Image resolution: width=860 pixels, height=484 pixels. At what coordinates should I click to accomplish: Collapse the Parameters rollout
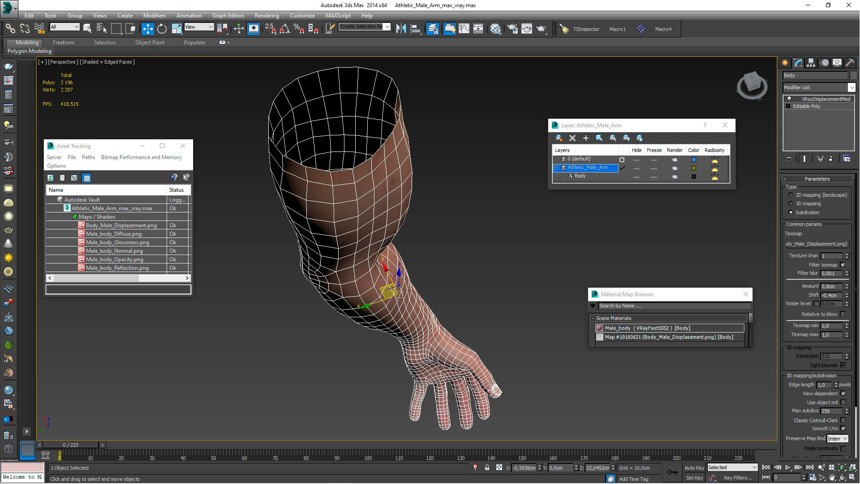(x=817, y=179)
